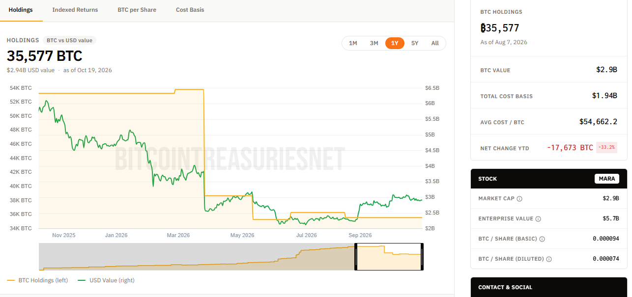Select the BTC per Share tab
632x297 pixels.
click(137, 10)
